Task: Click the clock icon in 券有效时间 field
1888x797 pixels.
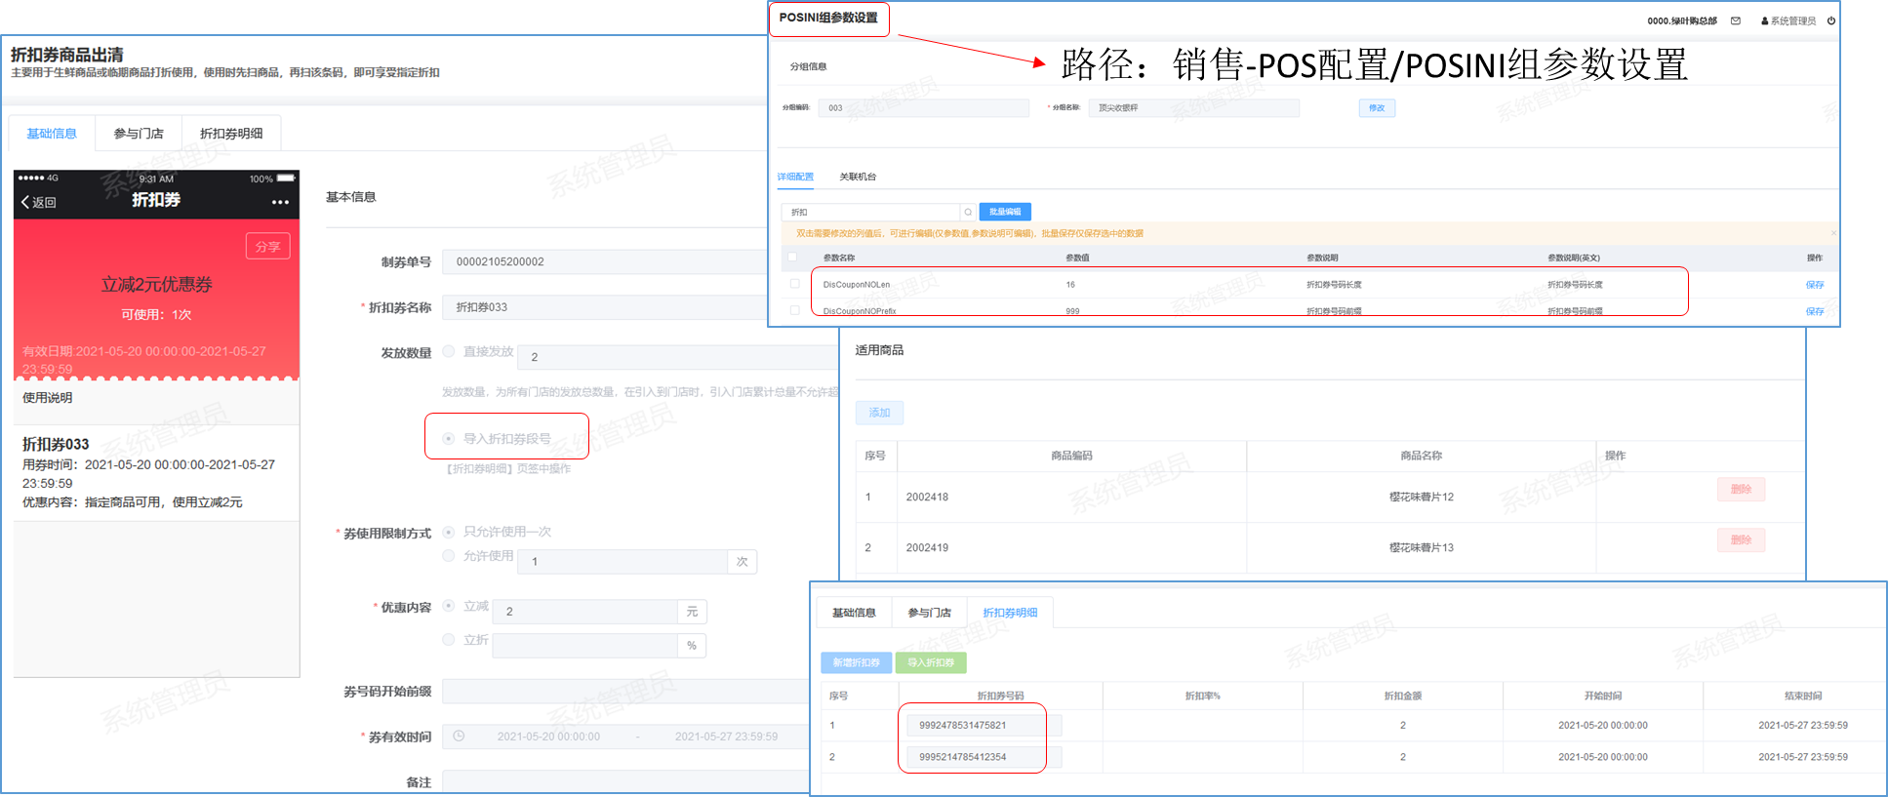Action: [459, 737]
